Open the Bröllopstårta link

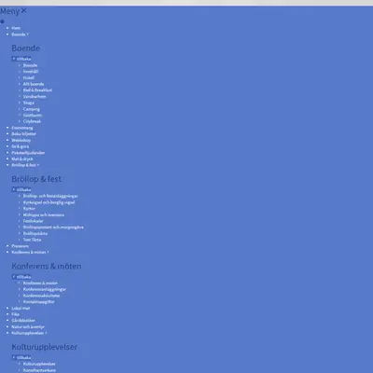[x=35, y=233]
